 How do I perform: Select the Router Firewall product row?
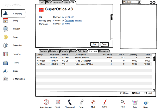pyautogui.click(x=94, y=58)
